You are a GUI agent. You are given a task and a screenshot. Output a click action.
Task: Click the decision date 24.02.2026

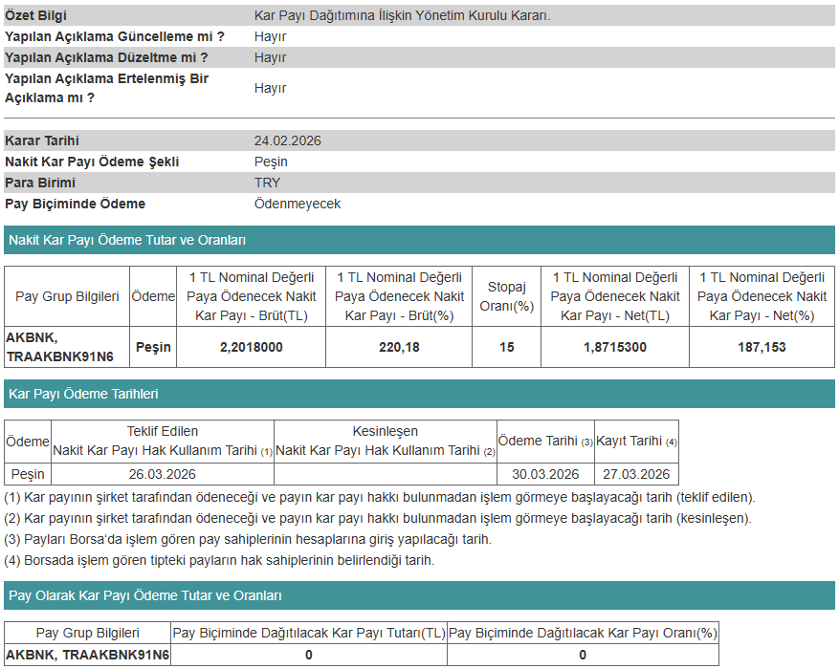coord(287,140)
